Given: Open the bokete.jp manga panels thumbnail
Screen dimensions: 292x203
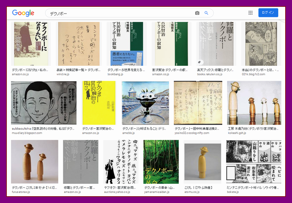Looking at the screenshot, I should (x=254, y=162).
